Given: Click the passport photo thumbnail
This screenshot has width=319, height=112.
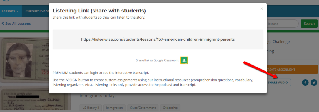Looking at the screenshot, I should pos(24,60).
